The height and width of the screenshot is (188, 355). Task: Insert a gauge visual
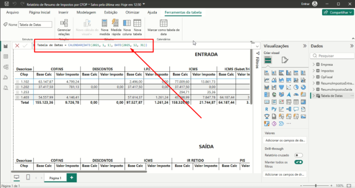296,94
